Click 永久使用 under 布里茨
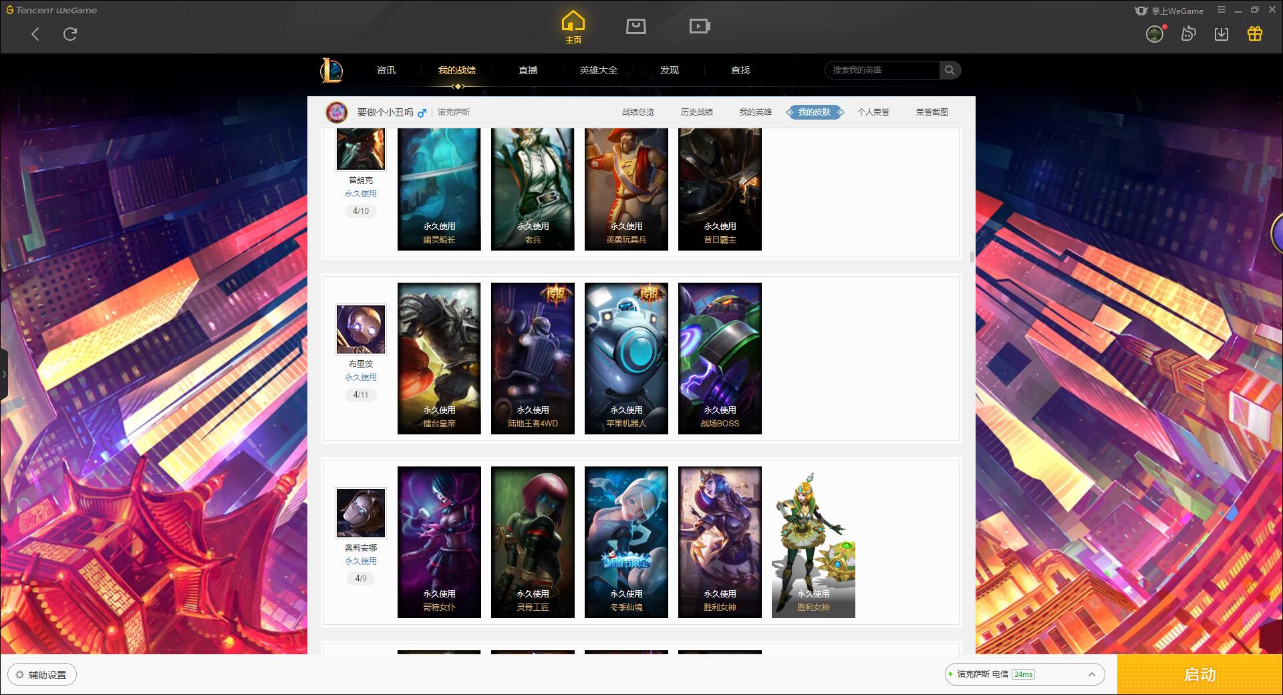 click(361, 378)
